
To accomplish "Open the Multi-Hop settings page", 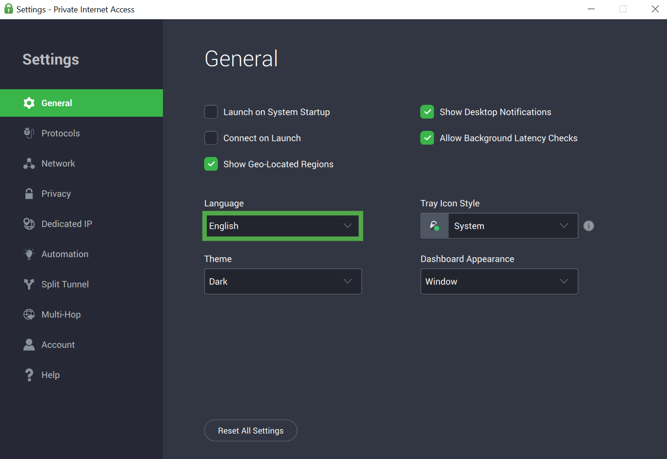I will click(81, 314).
